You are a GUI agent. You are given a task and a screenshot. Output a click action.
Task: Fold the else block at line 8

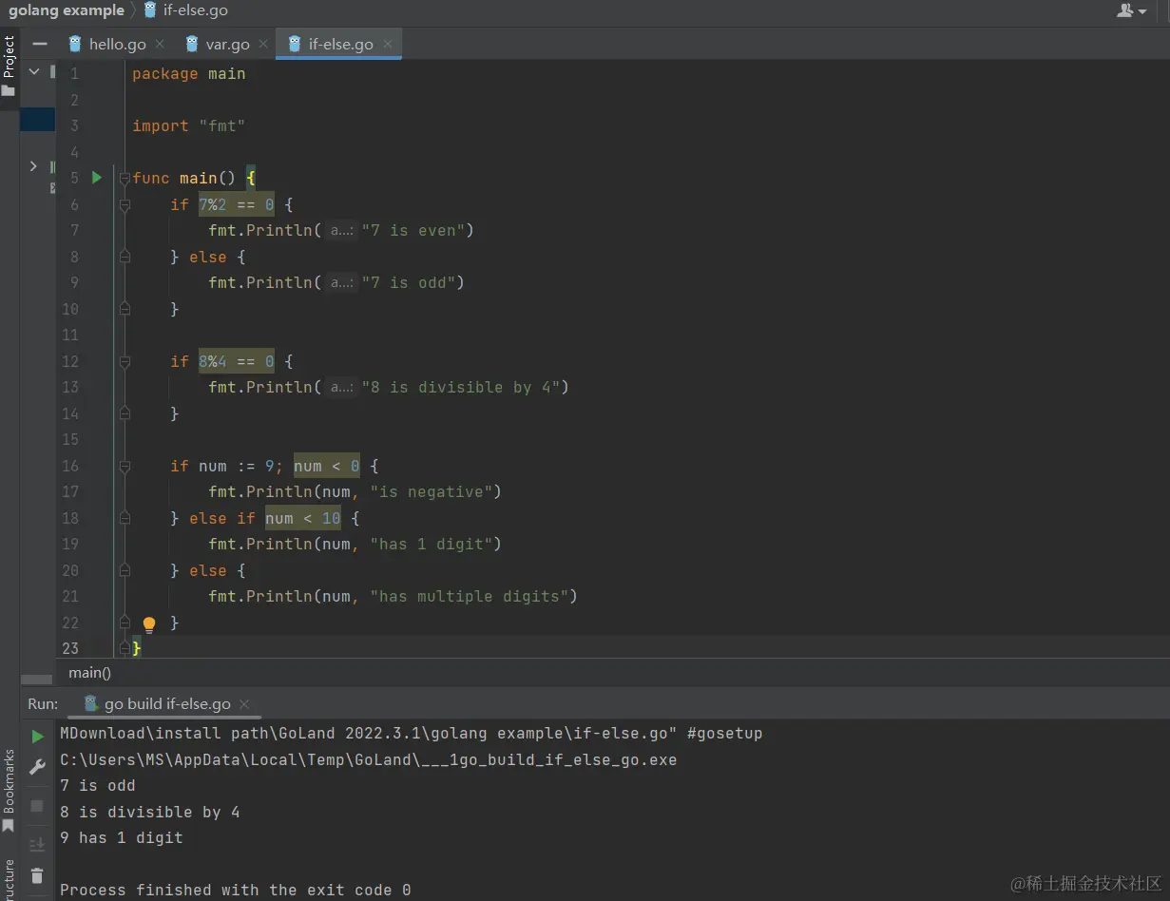[125, 257]
